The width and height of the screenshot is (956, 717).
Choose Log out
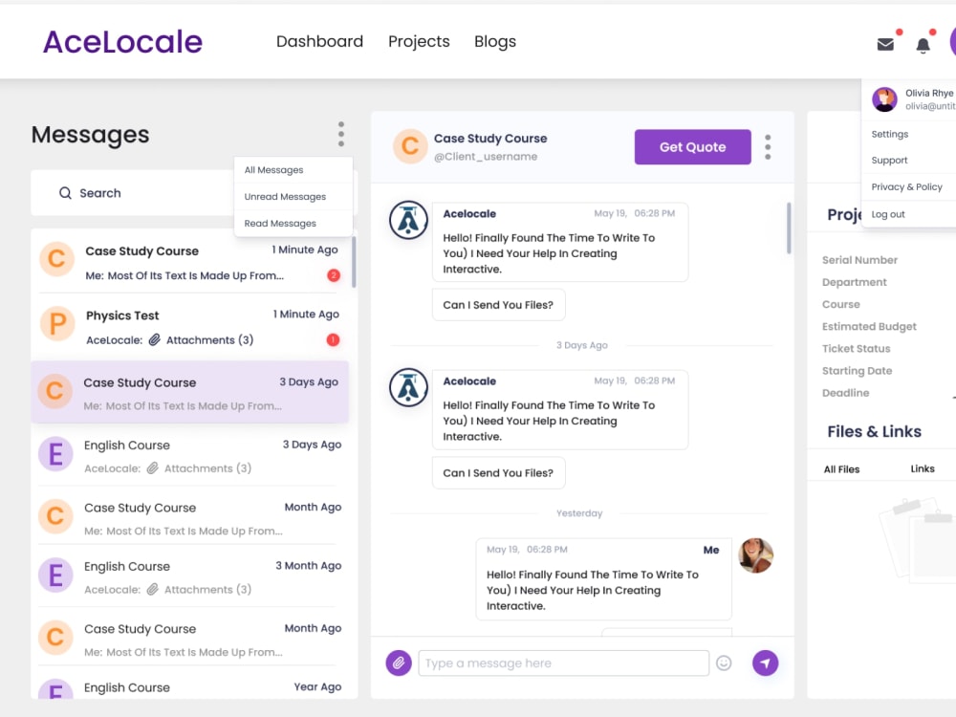pyautogui.click(x=888, y=214)
